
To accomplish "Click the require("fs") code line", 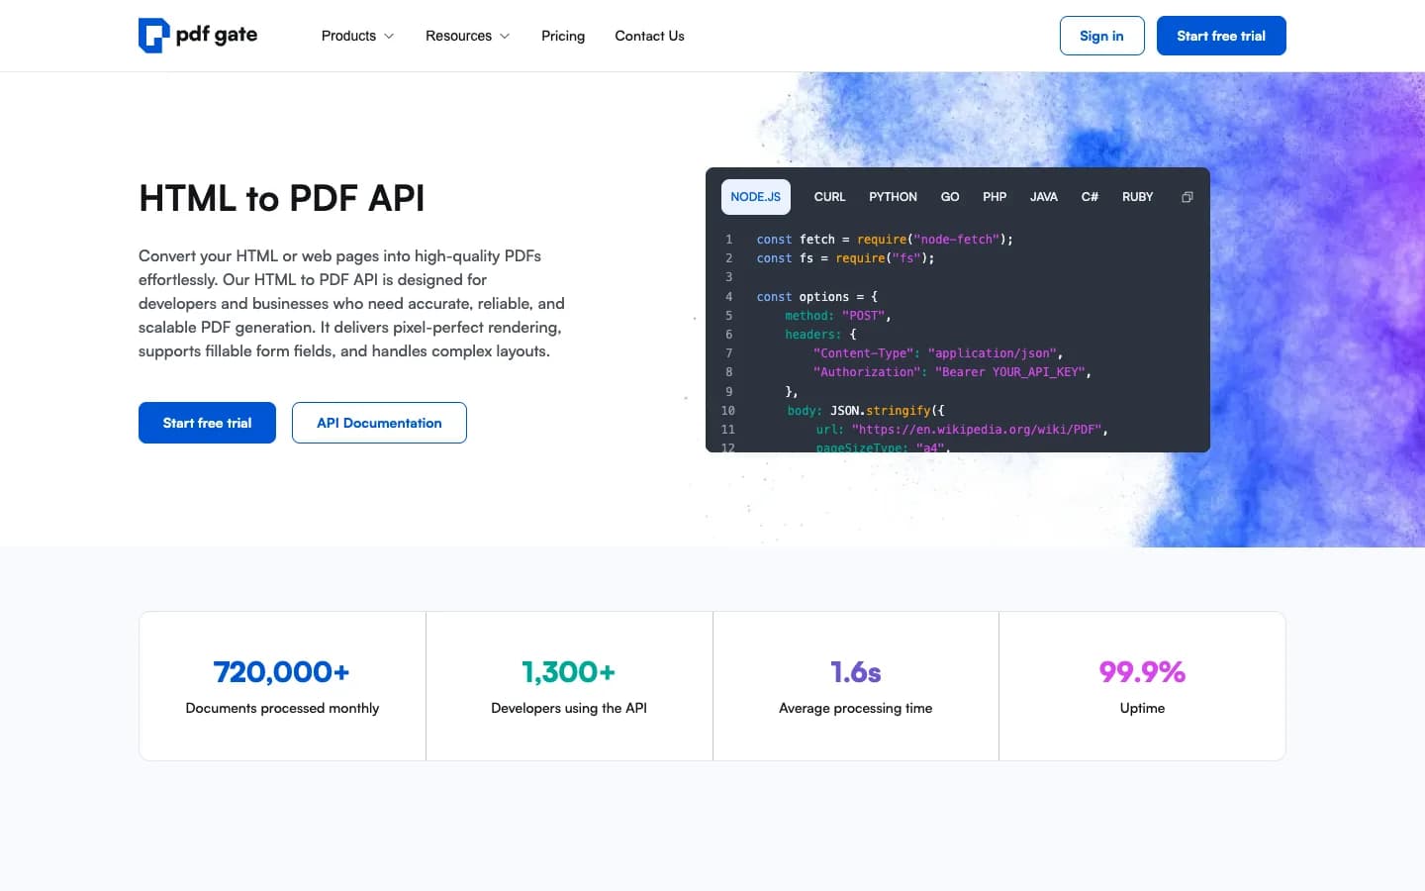I will click(845, 258).
